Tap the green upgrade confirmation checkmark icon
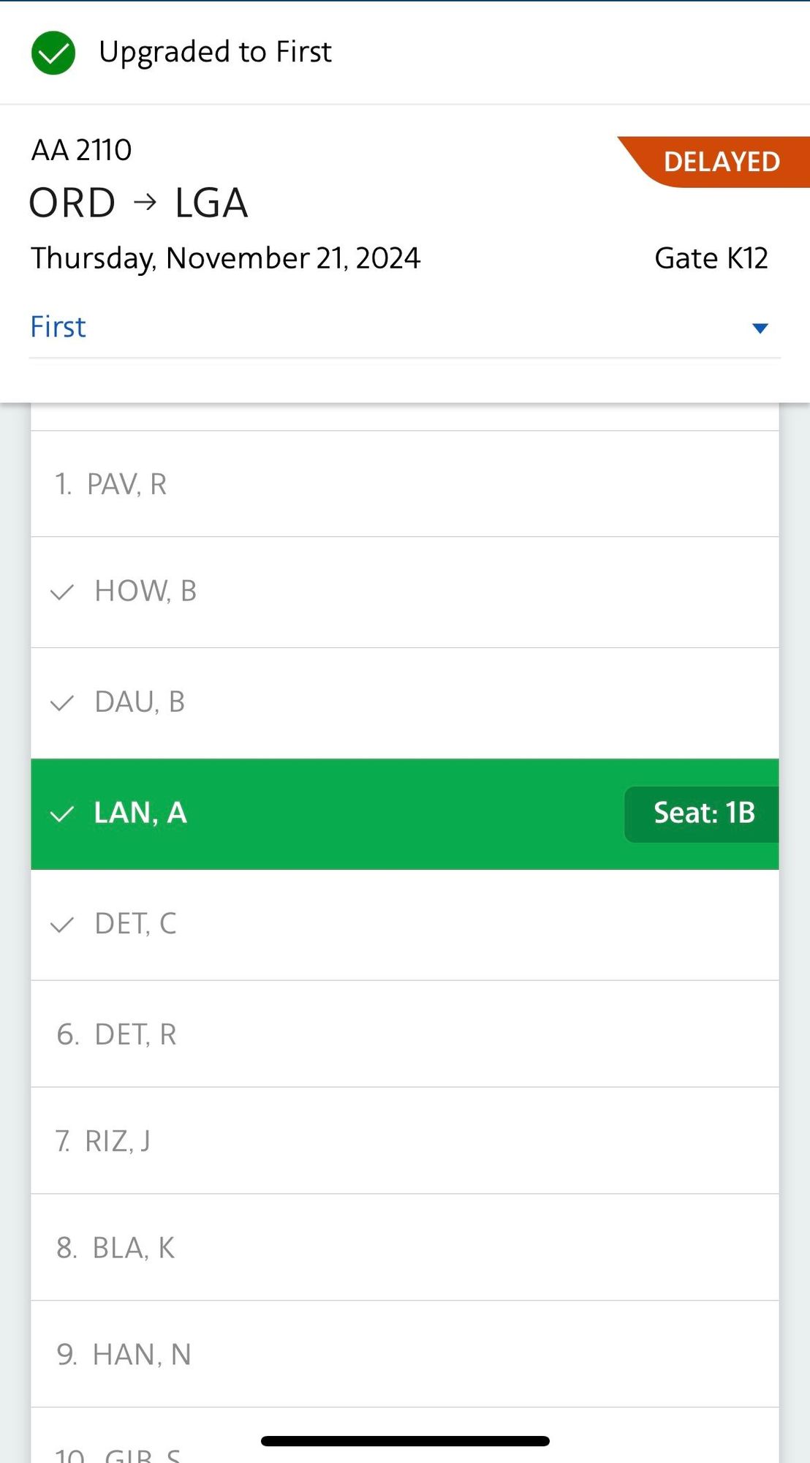Viewport: 810px width, 1463px height. 53,53
